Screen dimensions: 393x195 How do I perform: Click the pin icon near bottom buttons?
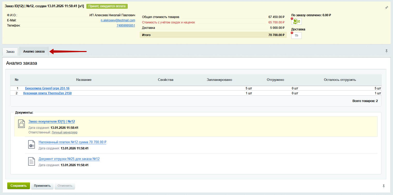tap(384, 186)
